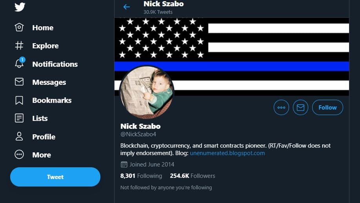
Task: View the 254.6K Followers list
Action: pos(193,176)
